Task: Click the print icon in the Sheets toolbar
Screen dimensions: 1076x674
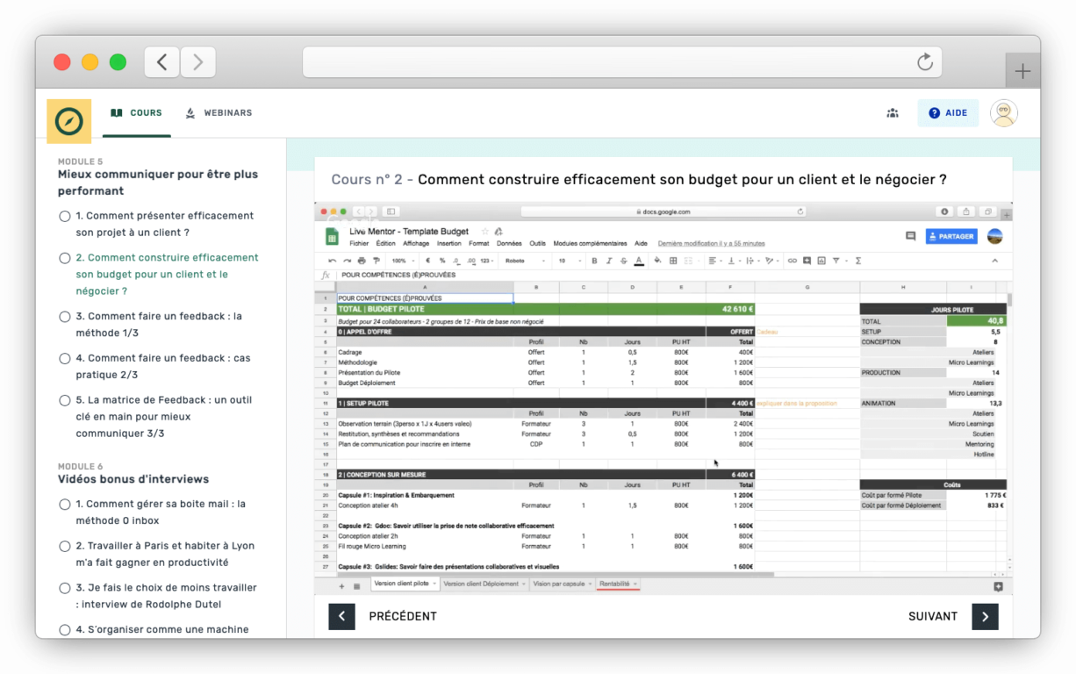Action: [x=362, y=261]
